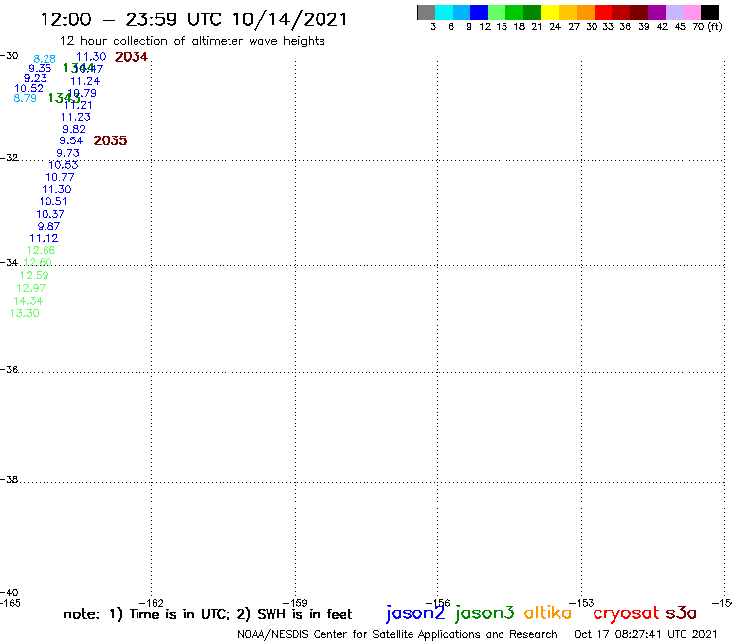Click the wave height value '10.52'
The width and height of the screenshot is (732, 643).
pos(29,88)
